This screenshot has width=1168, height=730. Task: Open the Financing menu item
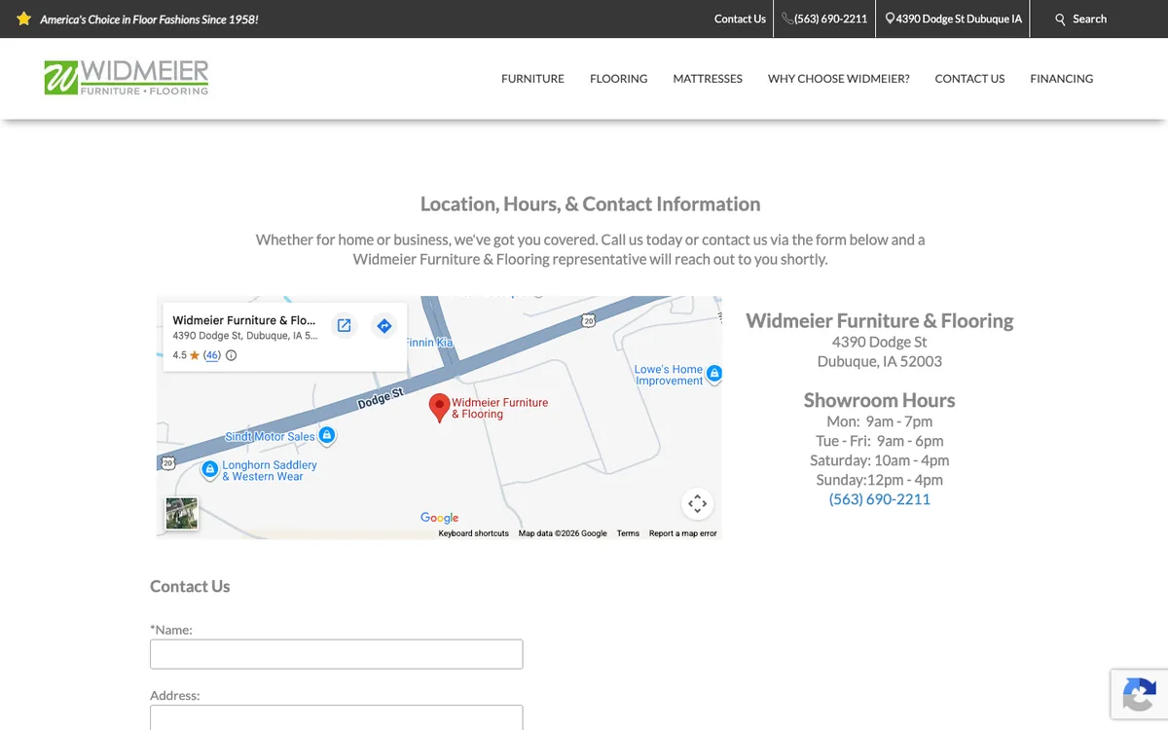coord(1062,79)
